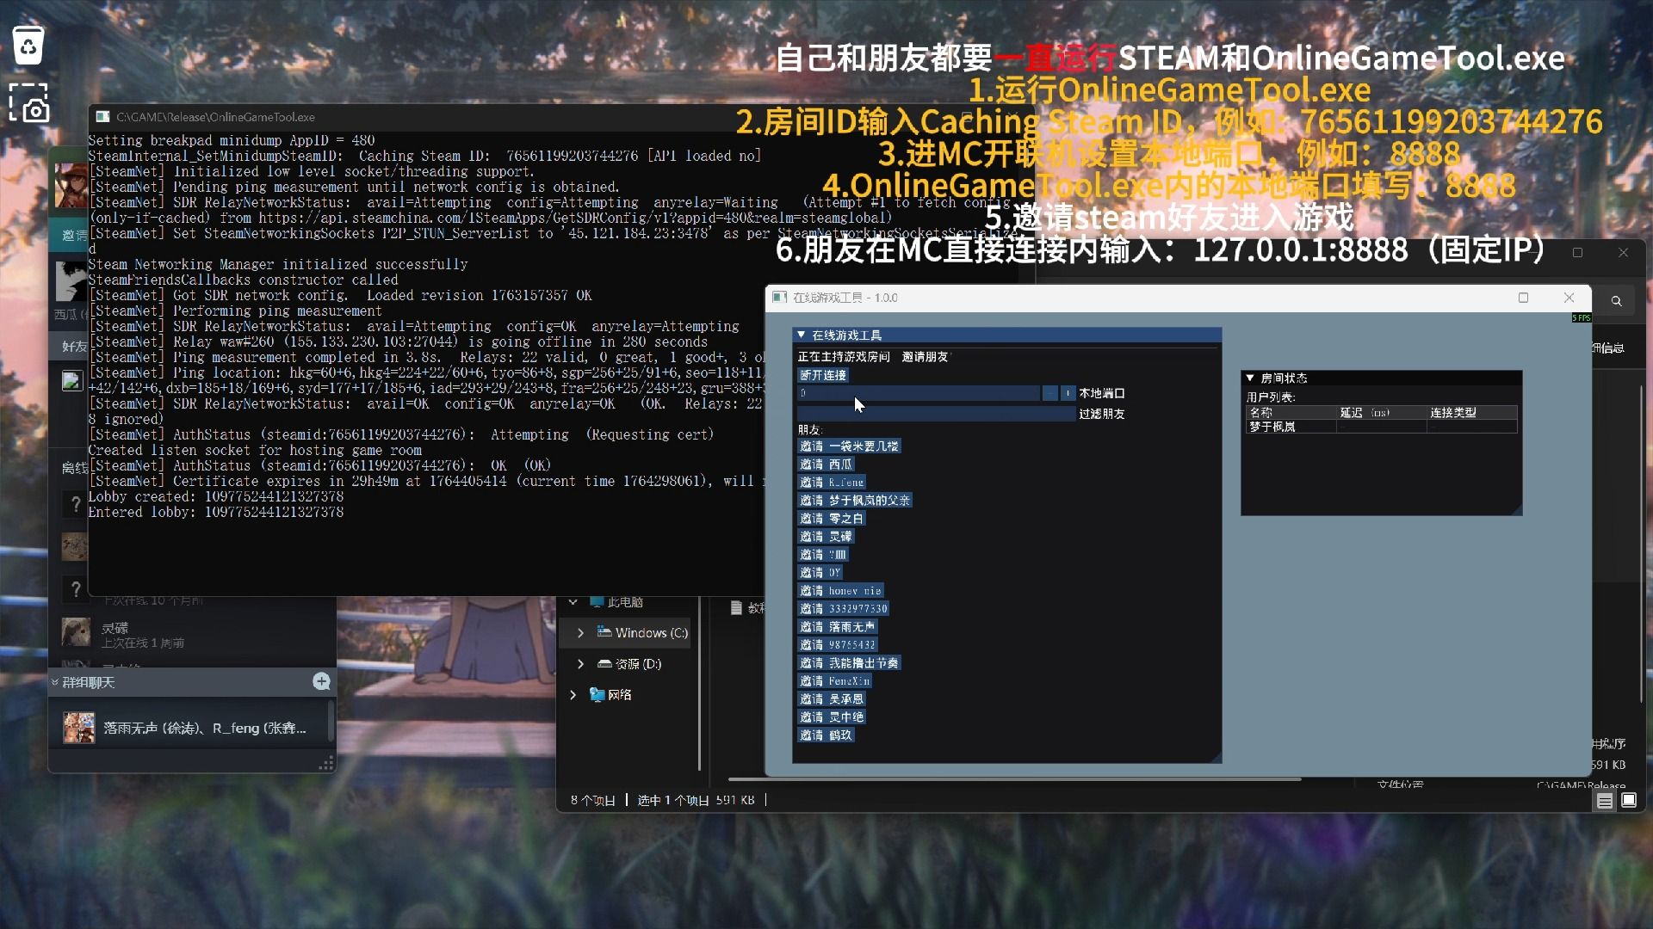This screenshot has width=1653, height=929.
Task: Click the search magnifier icon in Explorer
Action: tap(1616, 300)
